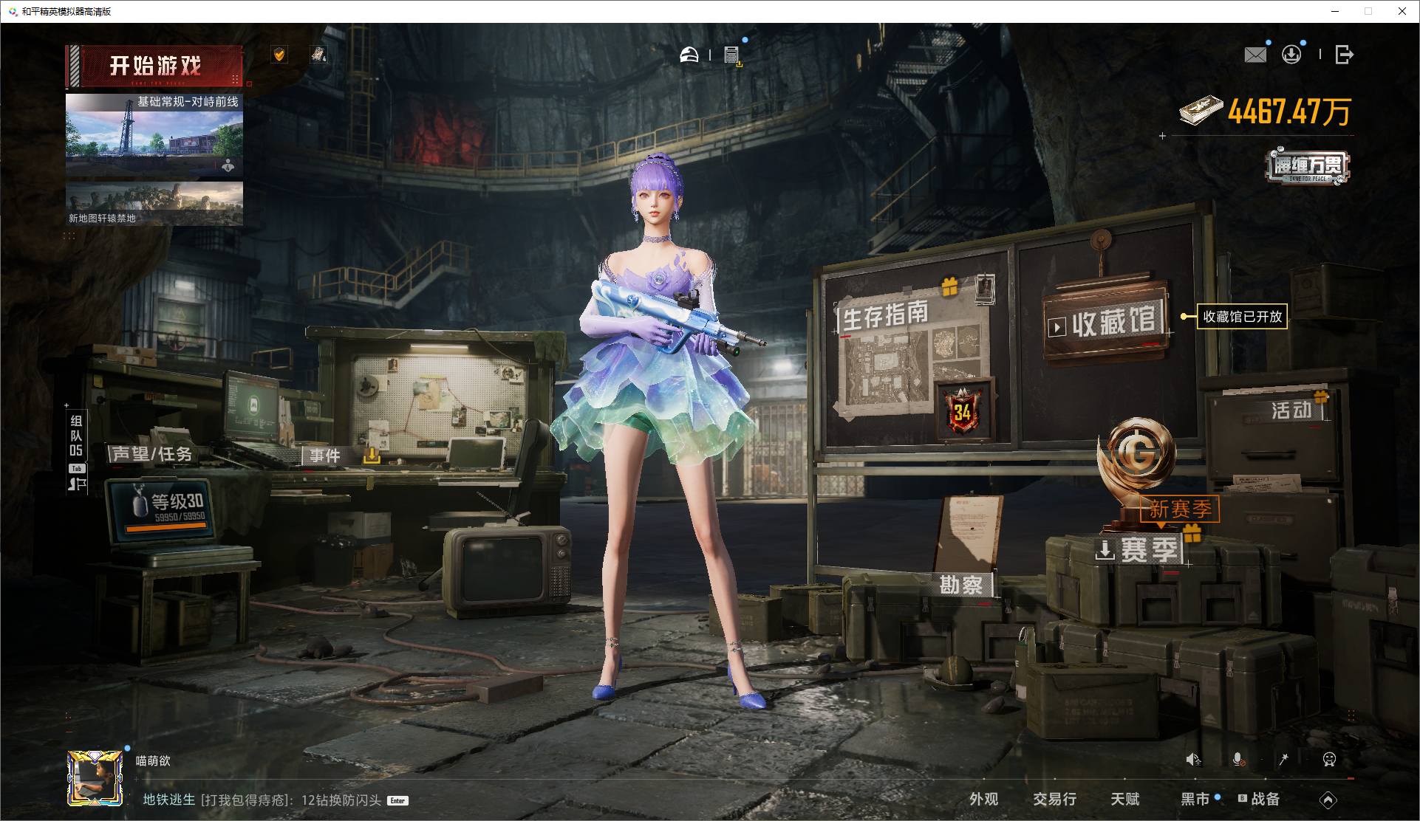The height and width of the screenshot is (821, 1420).
Task: Click the white helmet icon at top
Action: (689, 55)
